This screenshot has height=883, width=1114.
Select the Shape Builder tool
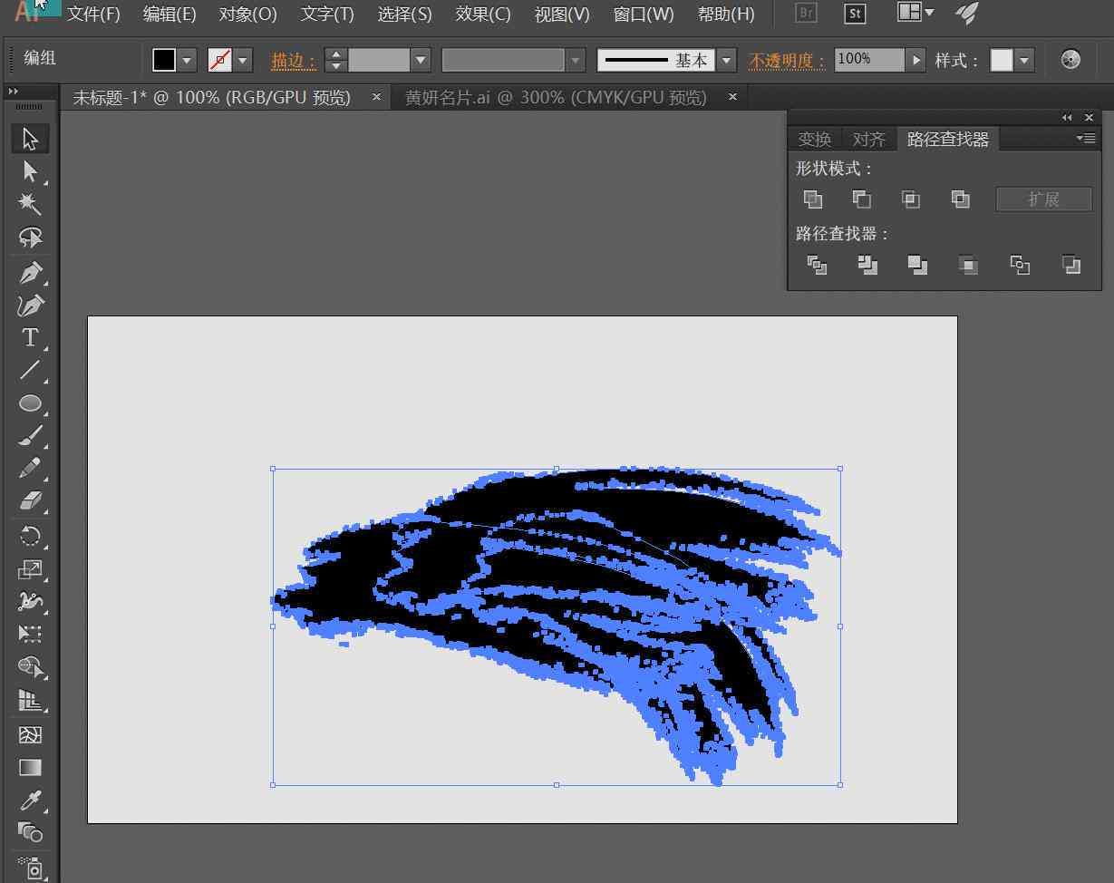pos(30,668)
